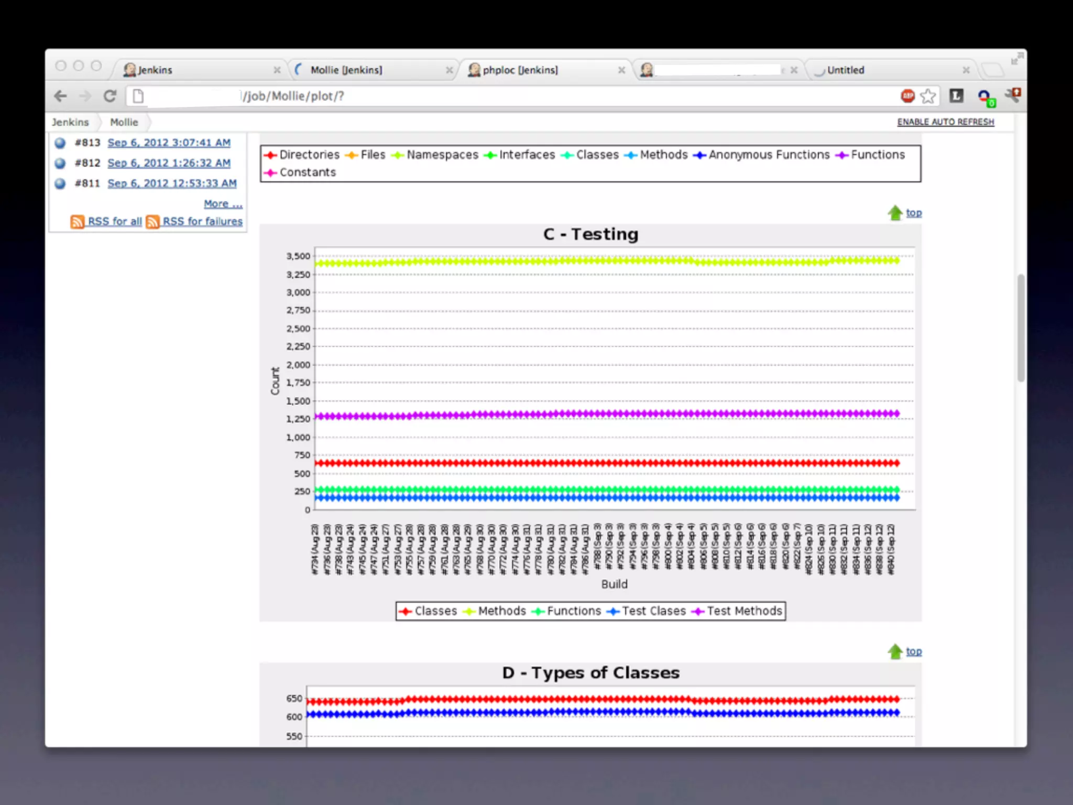
Task: Click the top link above D - Types of Classes
Action: (x=914, y=651)
